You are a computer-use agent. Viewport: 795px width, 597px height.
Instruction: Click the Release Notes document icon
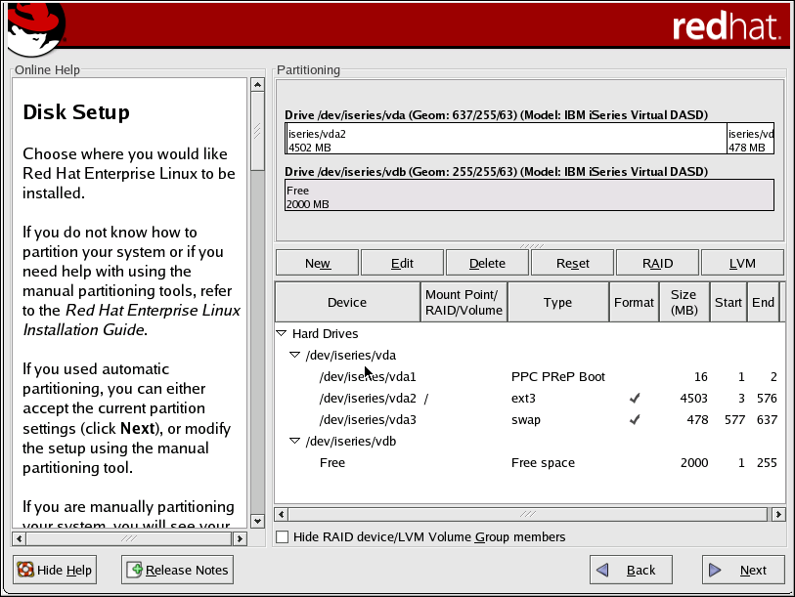[134, 570]
